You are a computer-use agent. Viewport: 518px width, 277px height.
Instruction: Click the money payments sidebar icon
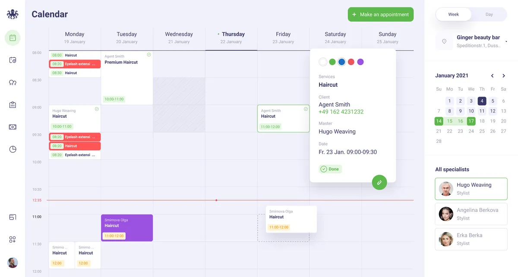pos(13,127)
